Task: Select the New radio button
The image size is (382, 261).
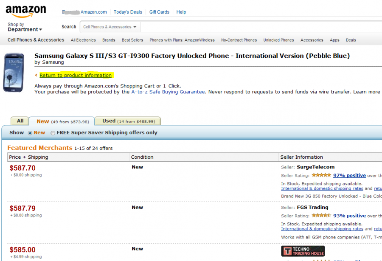Action: point(30,133)
